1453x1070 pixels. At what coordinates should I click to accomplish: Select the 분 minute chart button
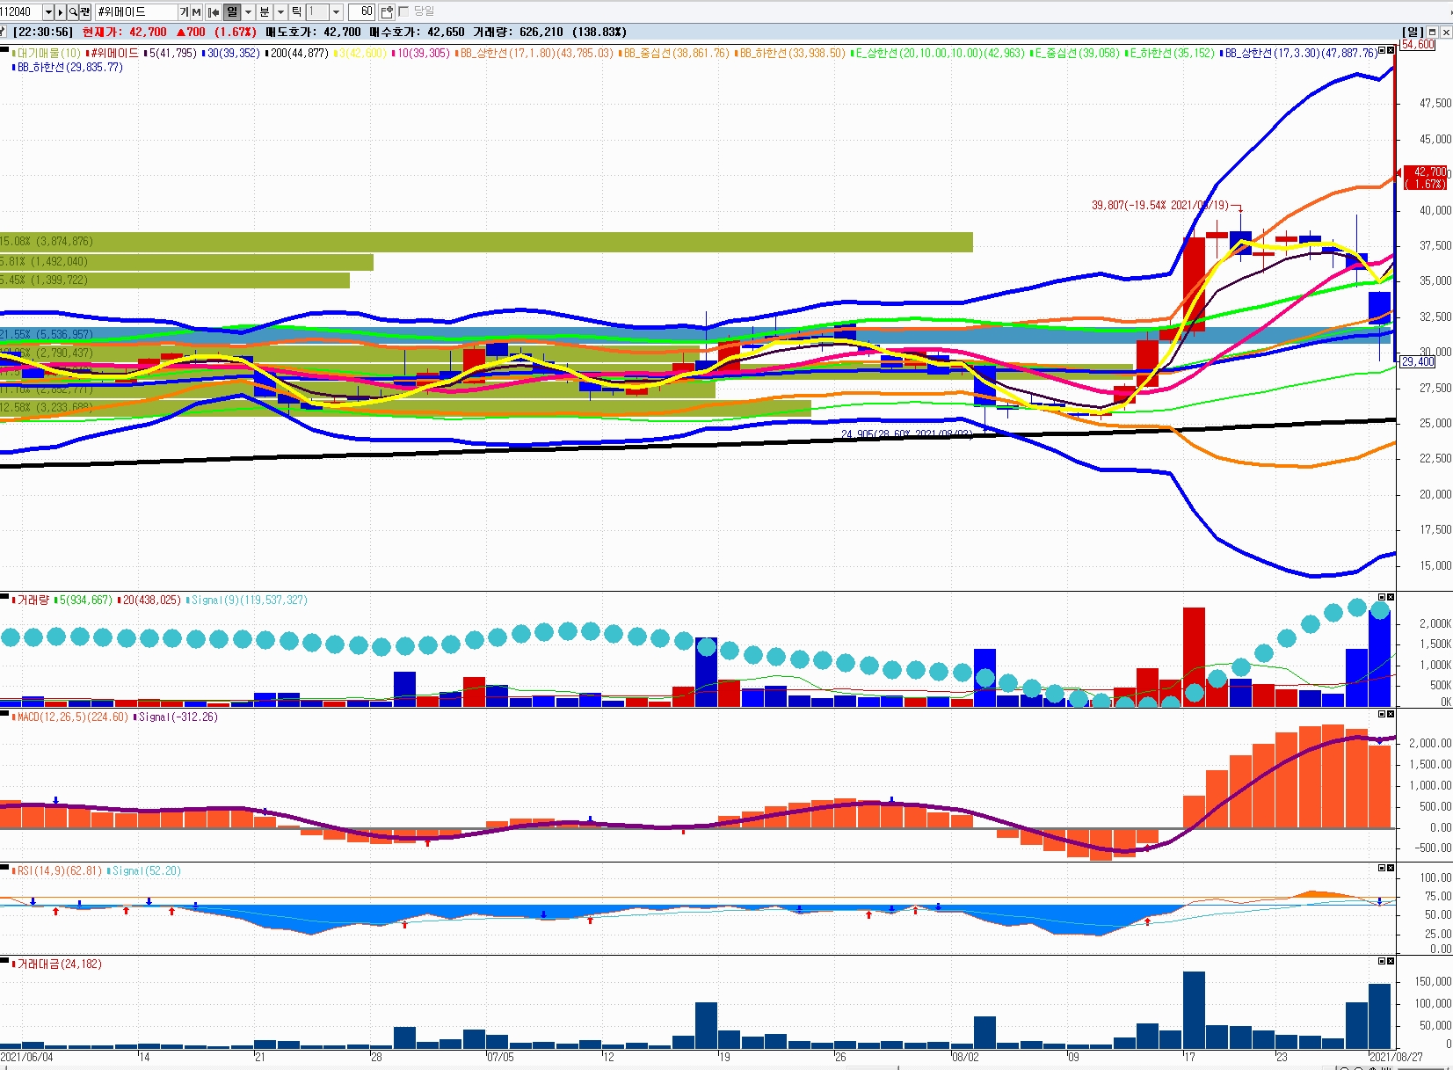265,11
